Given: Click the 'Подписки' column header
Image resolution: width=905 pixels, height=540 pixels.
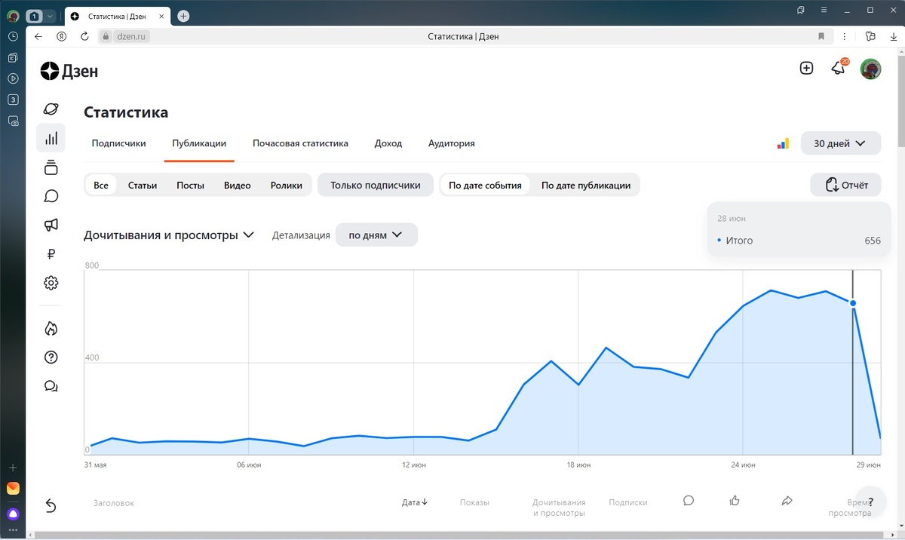Looking at the screenshot, I should point(628,502).
